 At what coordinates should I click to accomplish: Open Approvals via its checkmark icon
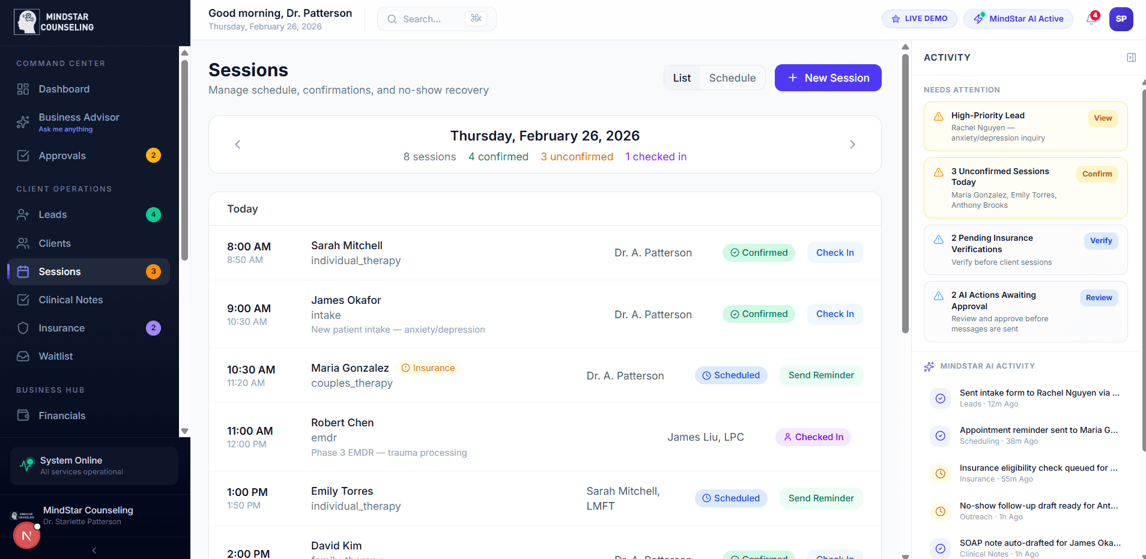[x=23, y=155]
